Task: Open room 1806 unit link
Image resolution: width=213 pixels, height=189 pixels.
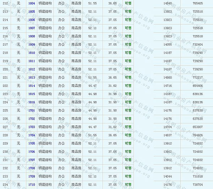Action: 32,20
